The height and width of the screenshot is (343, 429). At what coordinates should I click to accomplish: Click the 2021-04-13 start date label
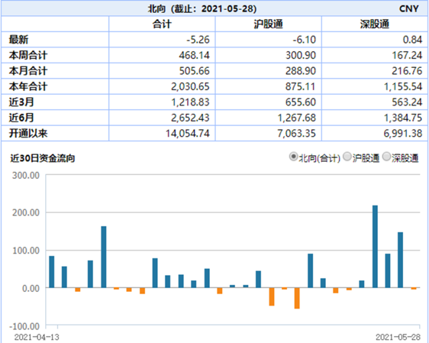point(36,338)
